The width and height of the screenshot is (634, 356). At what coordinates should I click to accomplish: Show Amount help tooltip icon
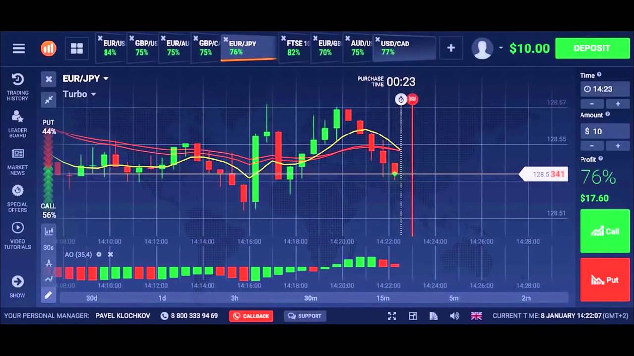[608, 114]
